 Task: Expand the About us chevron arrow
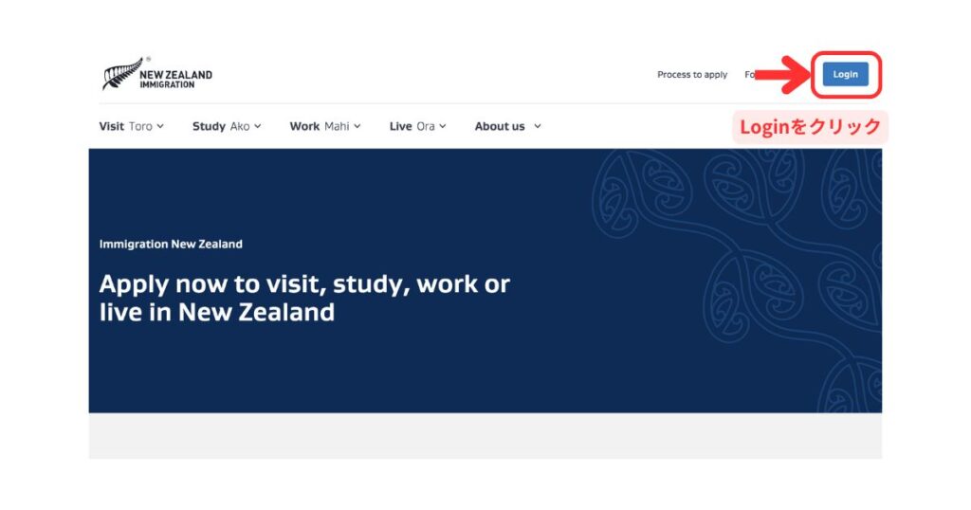coord(538,126)
